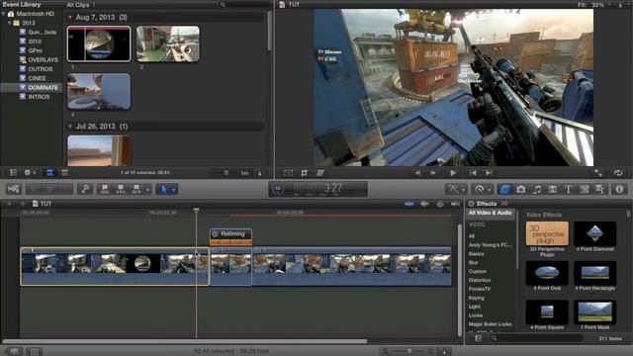Click the Distort tool under viewer
Image resolution: width=633 pixels, height=356 pixels.
click(320, 173)
